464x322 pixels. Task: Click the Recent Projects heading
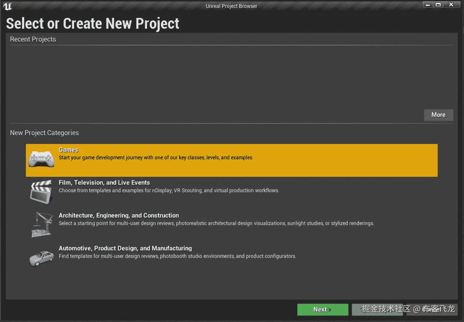coord(33,39)
